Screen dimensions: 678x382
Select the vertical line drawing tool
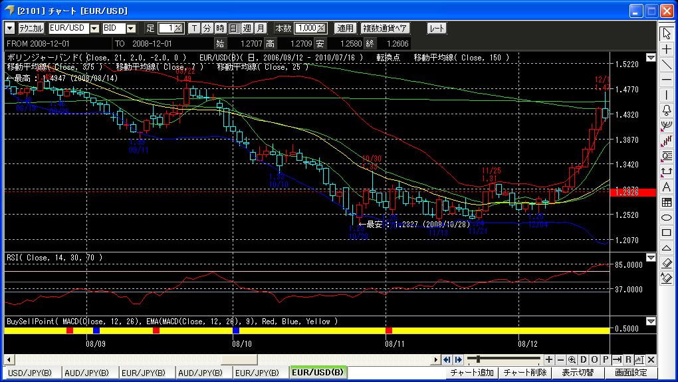tap(666, 95)
